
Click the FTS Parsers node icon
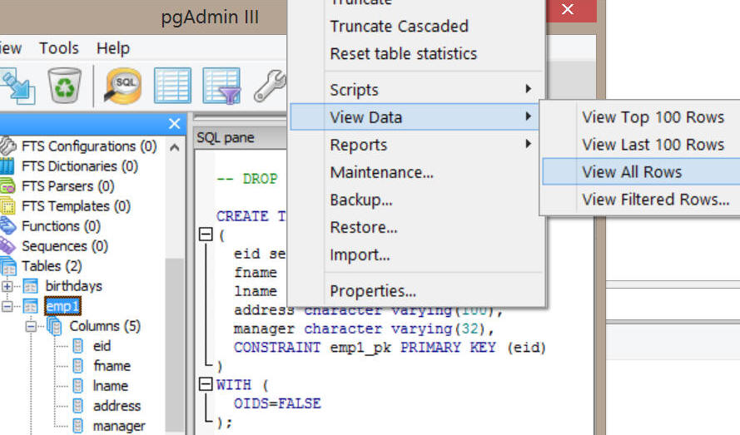tap(7, 186)
